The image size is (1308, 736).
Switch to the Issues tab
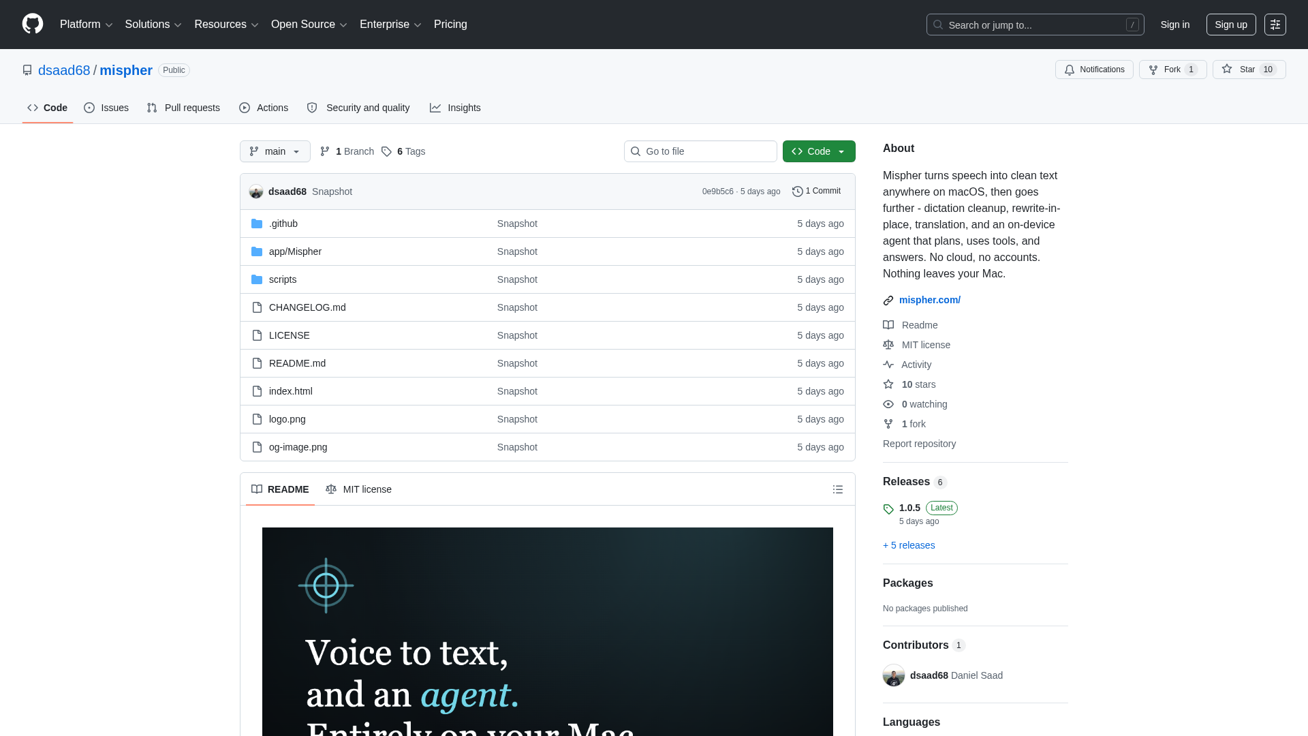point(106,108)
